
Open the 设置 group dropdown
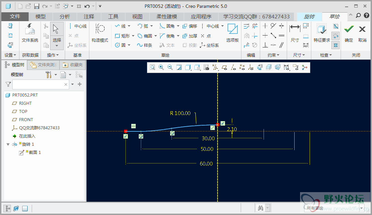tap(10, 55)
